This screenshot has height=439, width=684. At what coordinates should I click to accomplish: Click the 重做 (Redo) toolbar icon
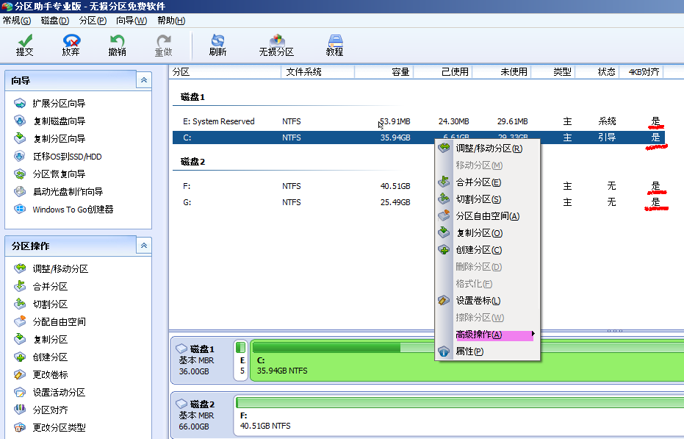(x=163, y=45)
